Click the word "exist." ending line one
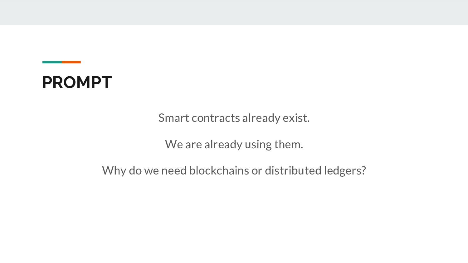468x263 pixels. pos(296,118)
